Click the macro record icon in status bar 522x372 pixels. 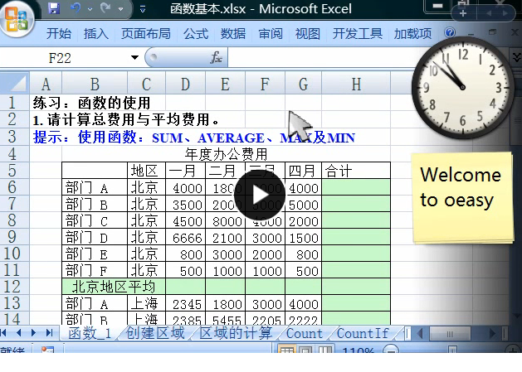(x=47, y=349)
